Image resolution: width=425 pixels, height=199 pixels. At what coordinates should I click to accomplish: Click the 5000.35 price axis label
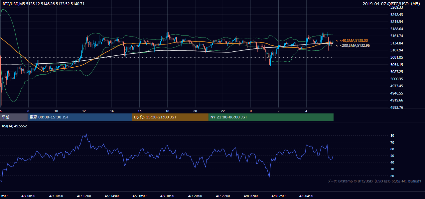point(397,79)
